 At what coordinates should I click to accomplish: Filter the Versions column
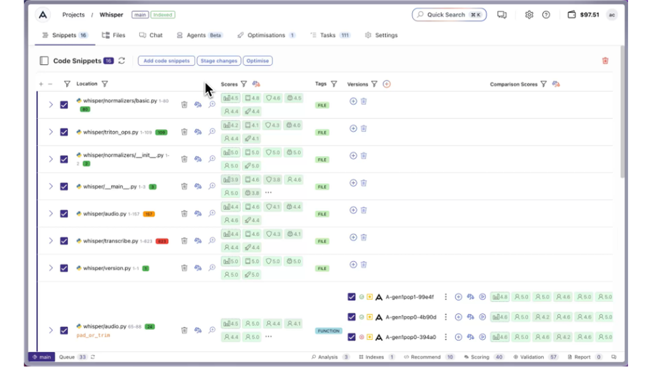pyautogui.click(x=374, y=84)
